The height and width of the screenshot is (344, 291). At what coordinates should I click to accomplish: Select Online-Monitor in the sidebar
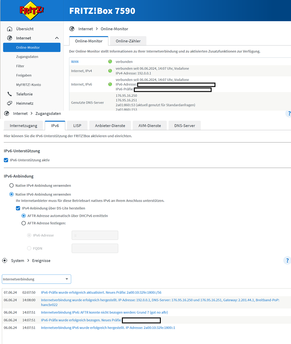[32, 47]
